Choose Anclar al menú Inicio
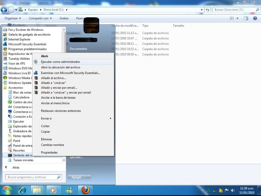 pos(73,103)
